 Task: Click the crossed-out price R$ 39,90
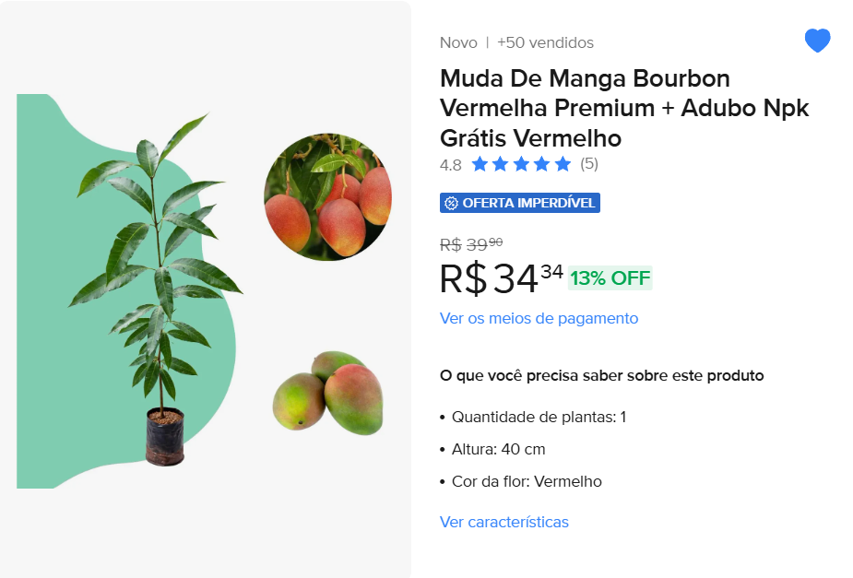coord(470,244)
